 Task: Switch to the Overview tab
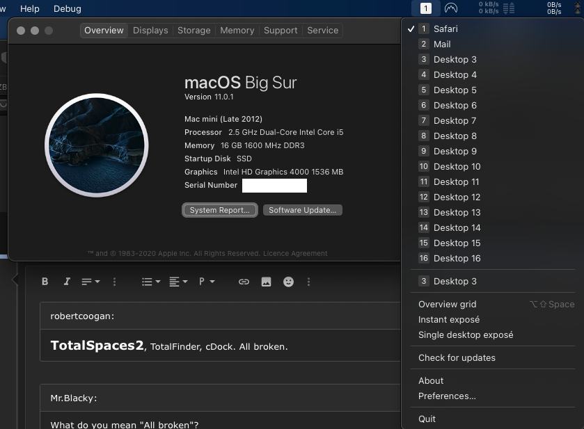click(x=104, y=31)
